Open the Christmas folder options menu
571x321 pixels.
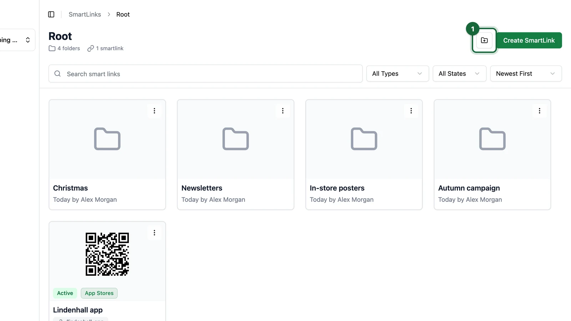[x=154, y=111]
